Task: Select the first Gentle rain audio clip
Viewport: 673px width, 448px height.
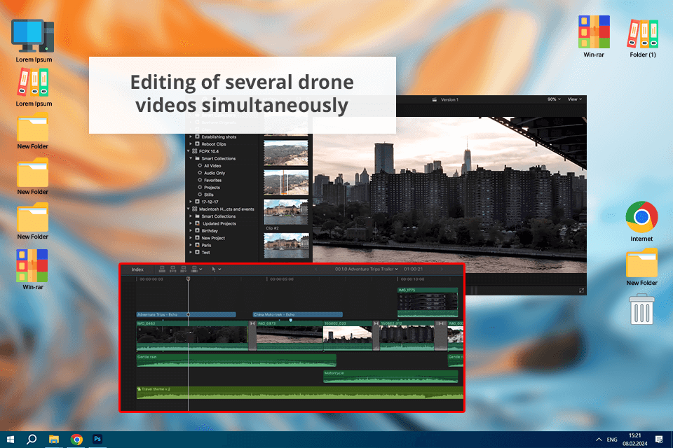Action: (x=236, y=360)
